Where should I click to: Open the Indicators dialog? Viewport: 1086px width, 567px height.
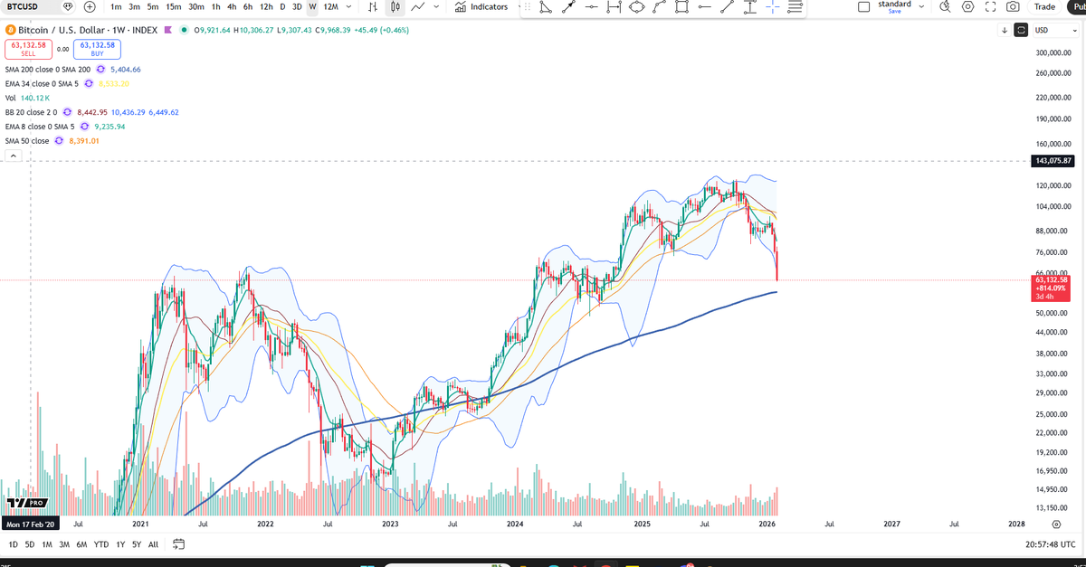pos(481,6)
